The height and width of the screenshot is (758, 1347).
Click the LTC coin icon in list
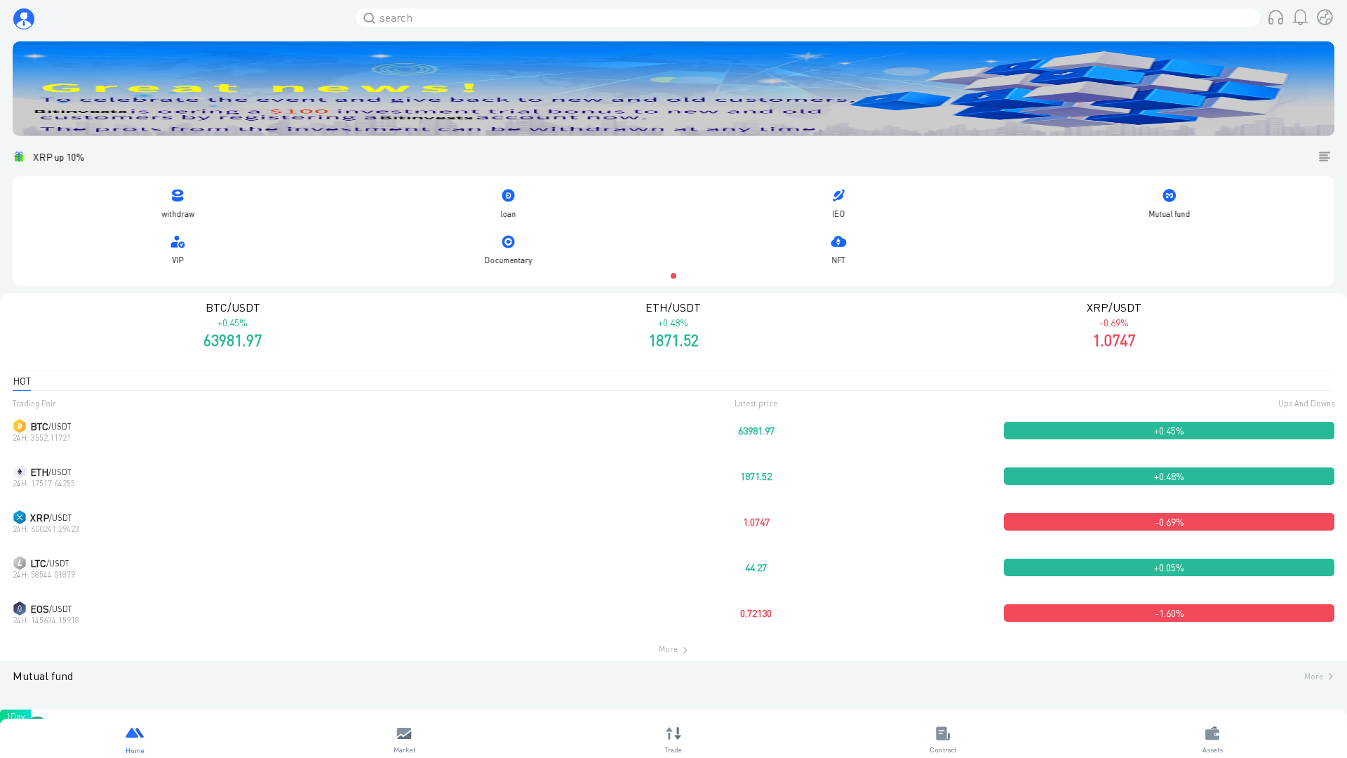[x=20, y=563]
